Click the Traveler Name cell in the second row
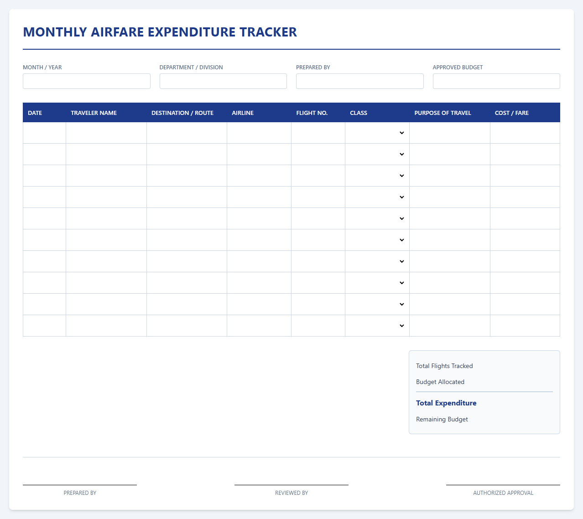The width and height of the screenshot is (583, 519). point(106,154)
